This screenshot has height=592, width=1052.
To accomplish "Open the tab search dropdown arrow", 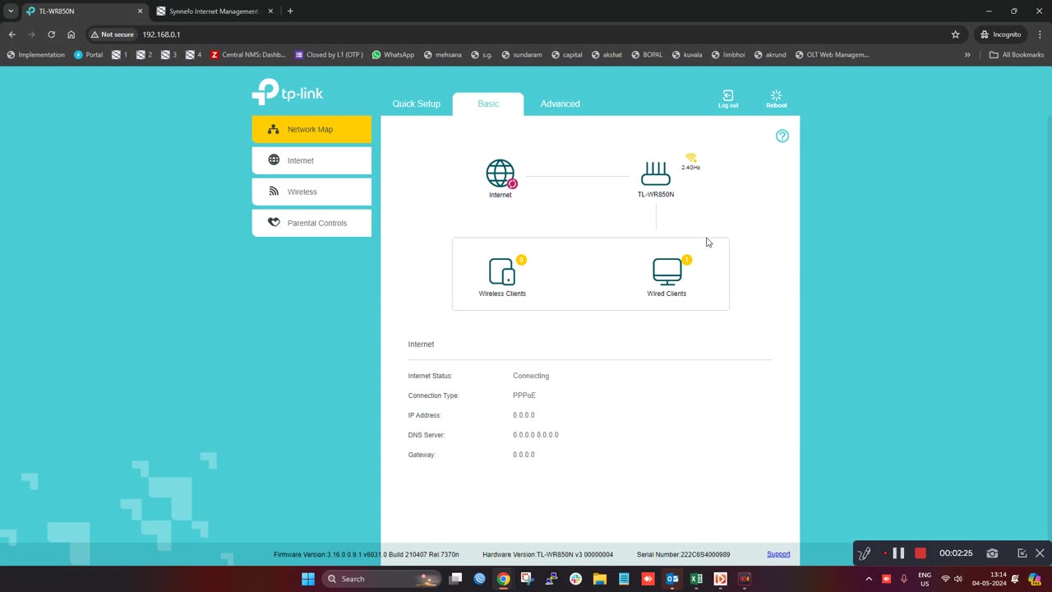I will click(x=11, y=12).
